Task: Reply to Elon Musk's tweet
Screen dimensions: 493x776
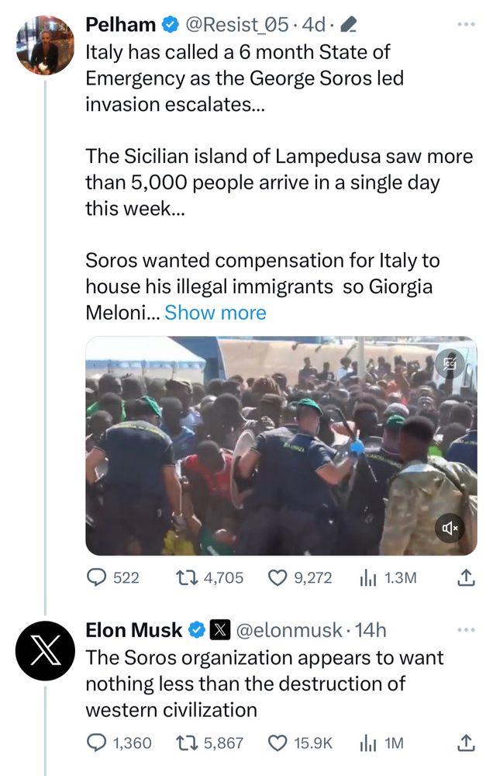Action: pyautogui.click(x=97, y=743)
